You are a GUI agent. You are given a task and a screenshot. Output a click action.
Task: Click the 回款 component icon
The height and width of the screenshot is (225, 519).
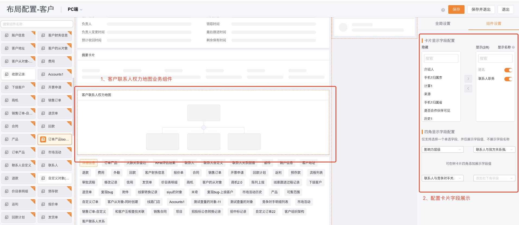coord(43,126)
